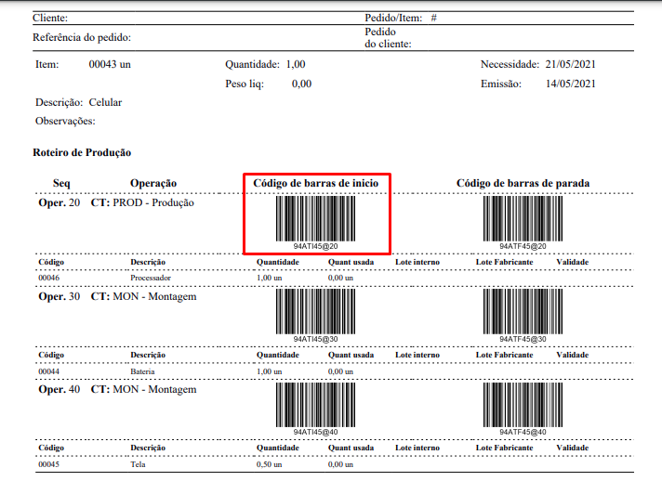Click the 'Oper. 40' row label

pyautogui.click(x=60, y=389)
